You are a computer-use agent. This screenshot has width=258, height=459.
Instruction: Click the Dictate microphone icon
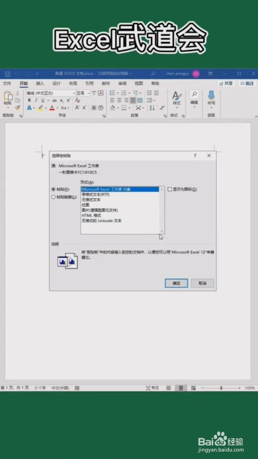pos(211,95)
